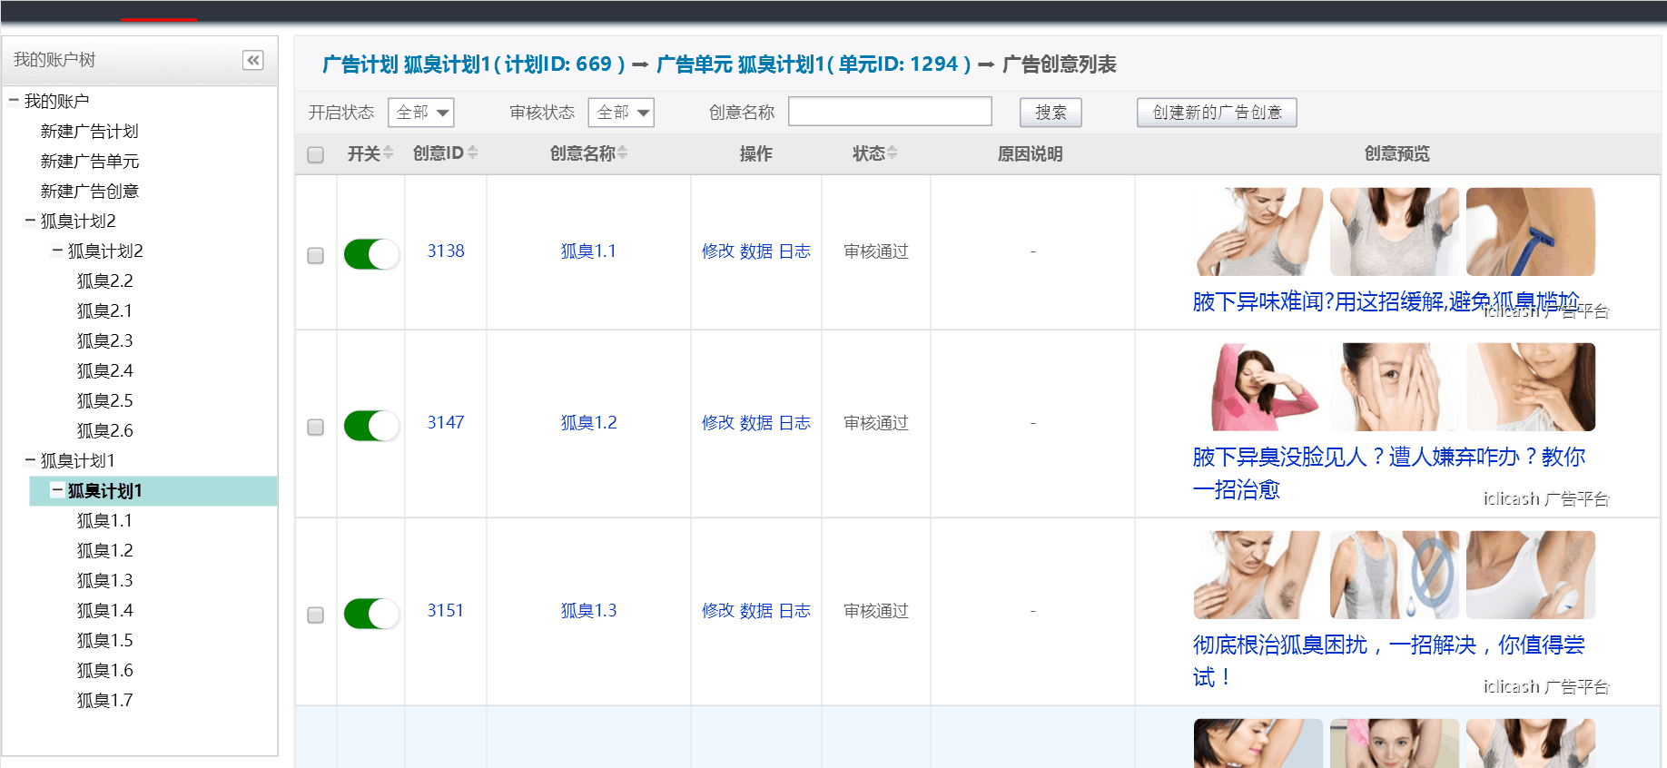Click 创建新的广告创意 button

tap(1217, 113)
